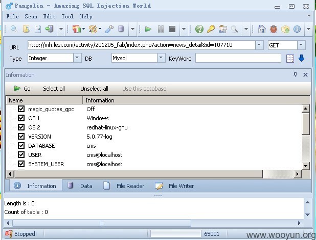Screen dimensions: 316x240
Task: Click the green arrow export toolbar icon
Action: (50, 29)
